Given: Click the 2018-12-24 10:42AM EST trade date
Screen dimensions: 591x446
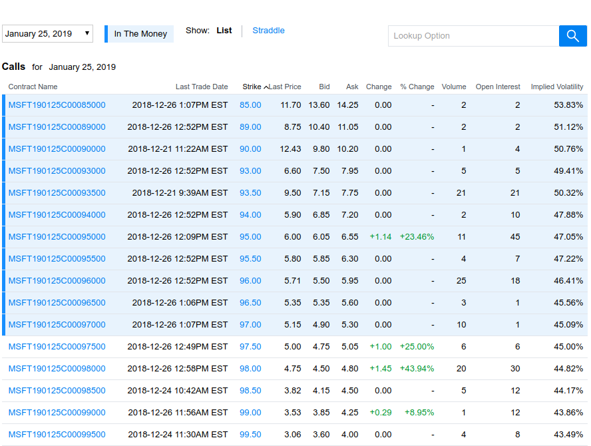Looking at the screenshot, I should pyautogui.click(x=178, y=391).
